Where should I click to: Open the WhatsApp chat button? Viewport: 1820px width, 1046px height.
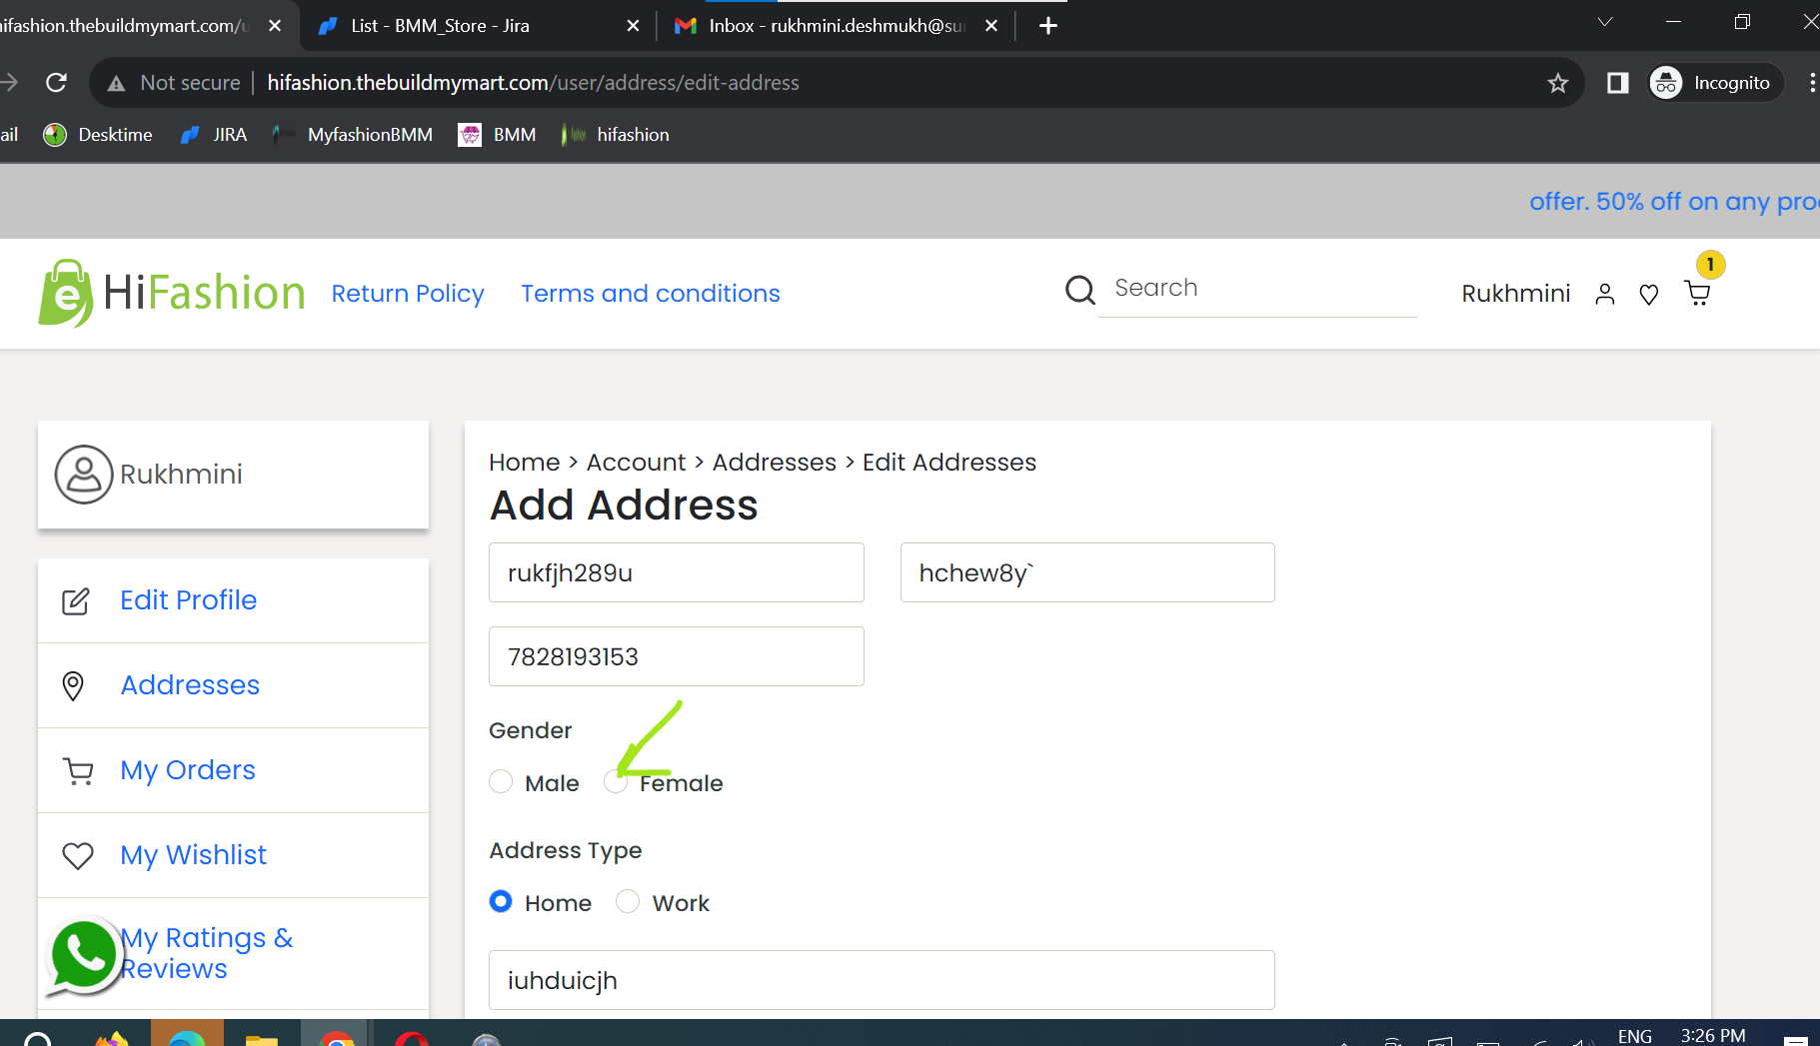[84, 956]
